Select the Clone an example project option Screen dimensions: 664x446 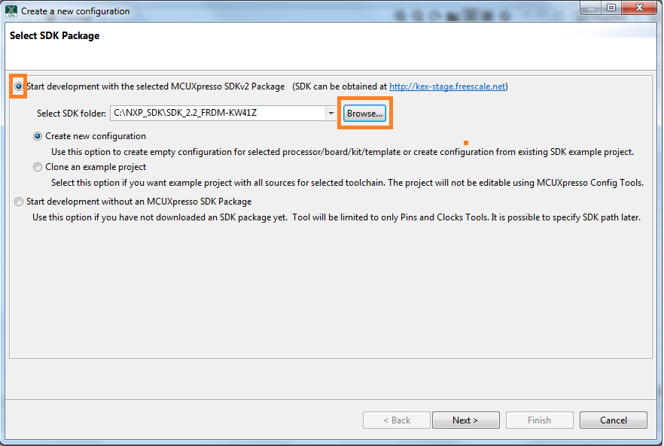pyautogui.click(x=38, y=167)
